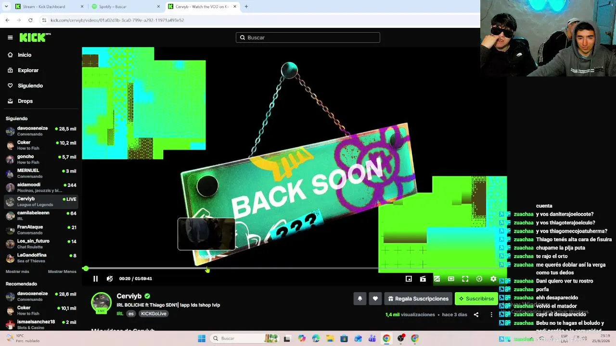
Task: Pause the video playback
Action: coord(95,279)
